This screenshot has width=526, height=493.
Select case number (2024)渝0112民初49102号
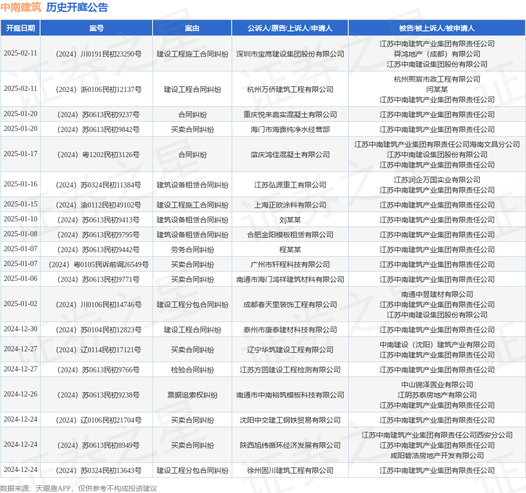(99, 205)
